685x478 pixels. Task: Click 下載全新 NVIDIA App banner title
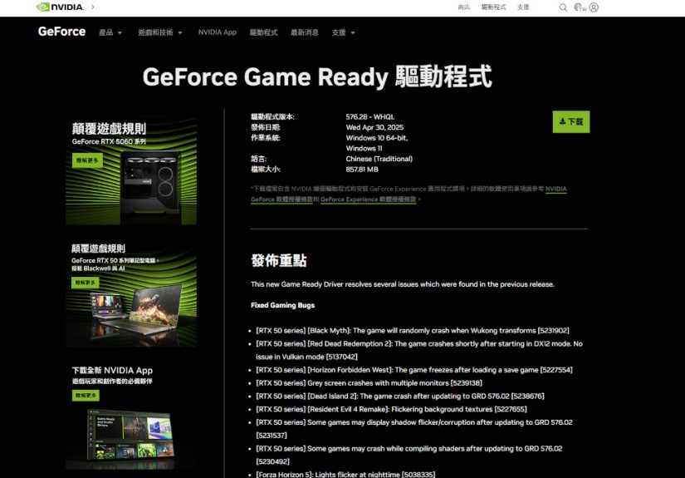tap(112, 371)
